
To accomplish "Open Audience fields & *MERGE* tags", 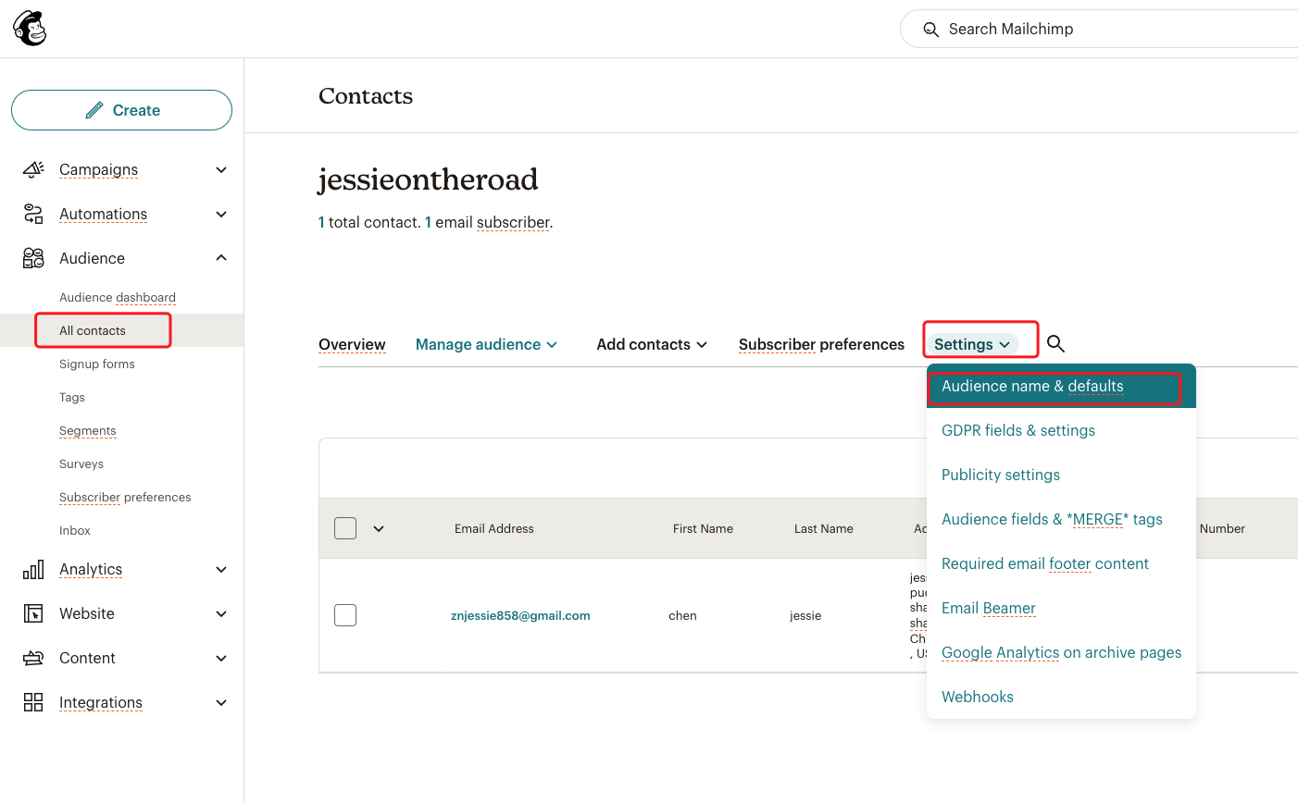I will coord(1061,519).
